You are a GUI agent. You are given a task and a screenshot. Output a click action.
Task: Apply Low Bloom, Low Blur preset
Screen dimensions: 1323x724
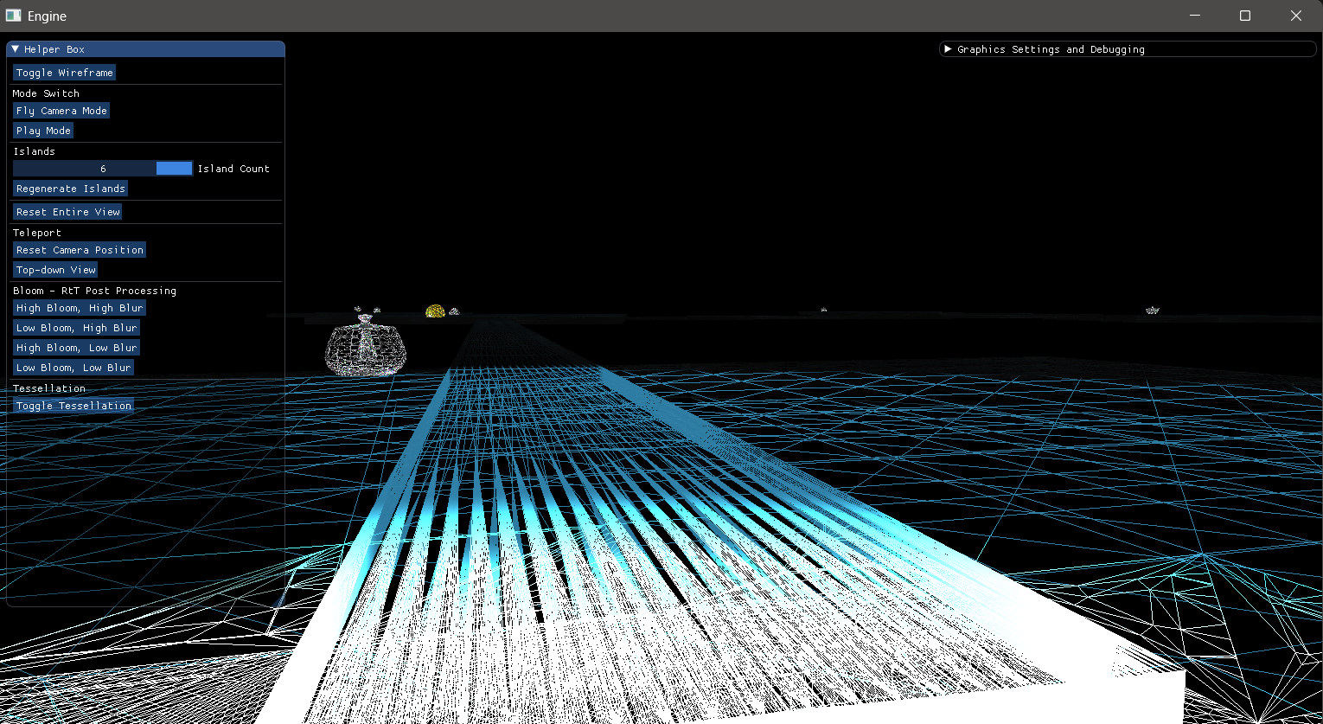73,368
